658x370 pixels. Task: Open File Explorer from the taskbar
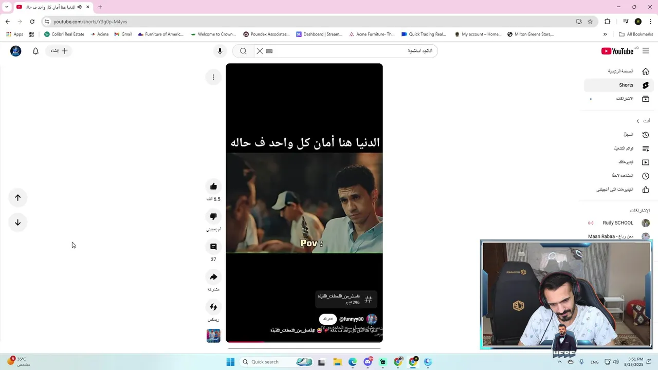pos(337,362)
